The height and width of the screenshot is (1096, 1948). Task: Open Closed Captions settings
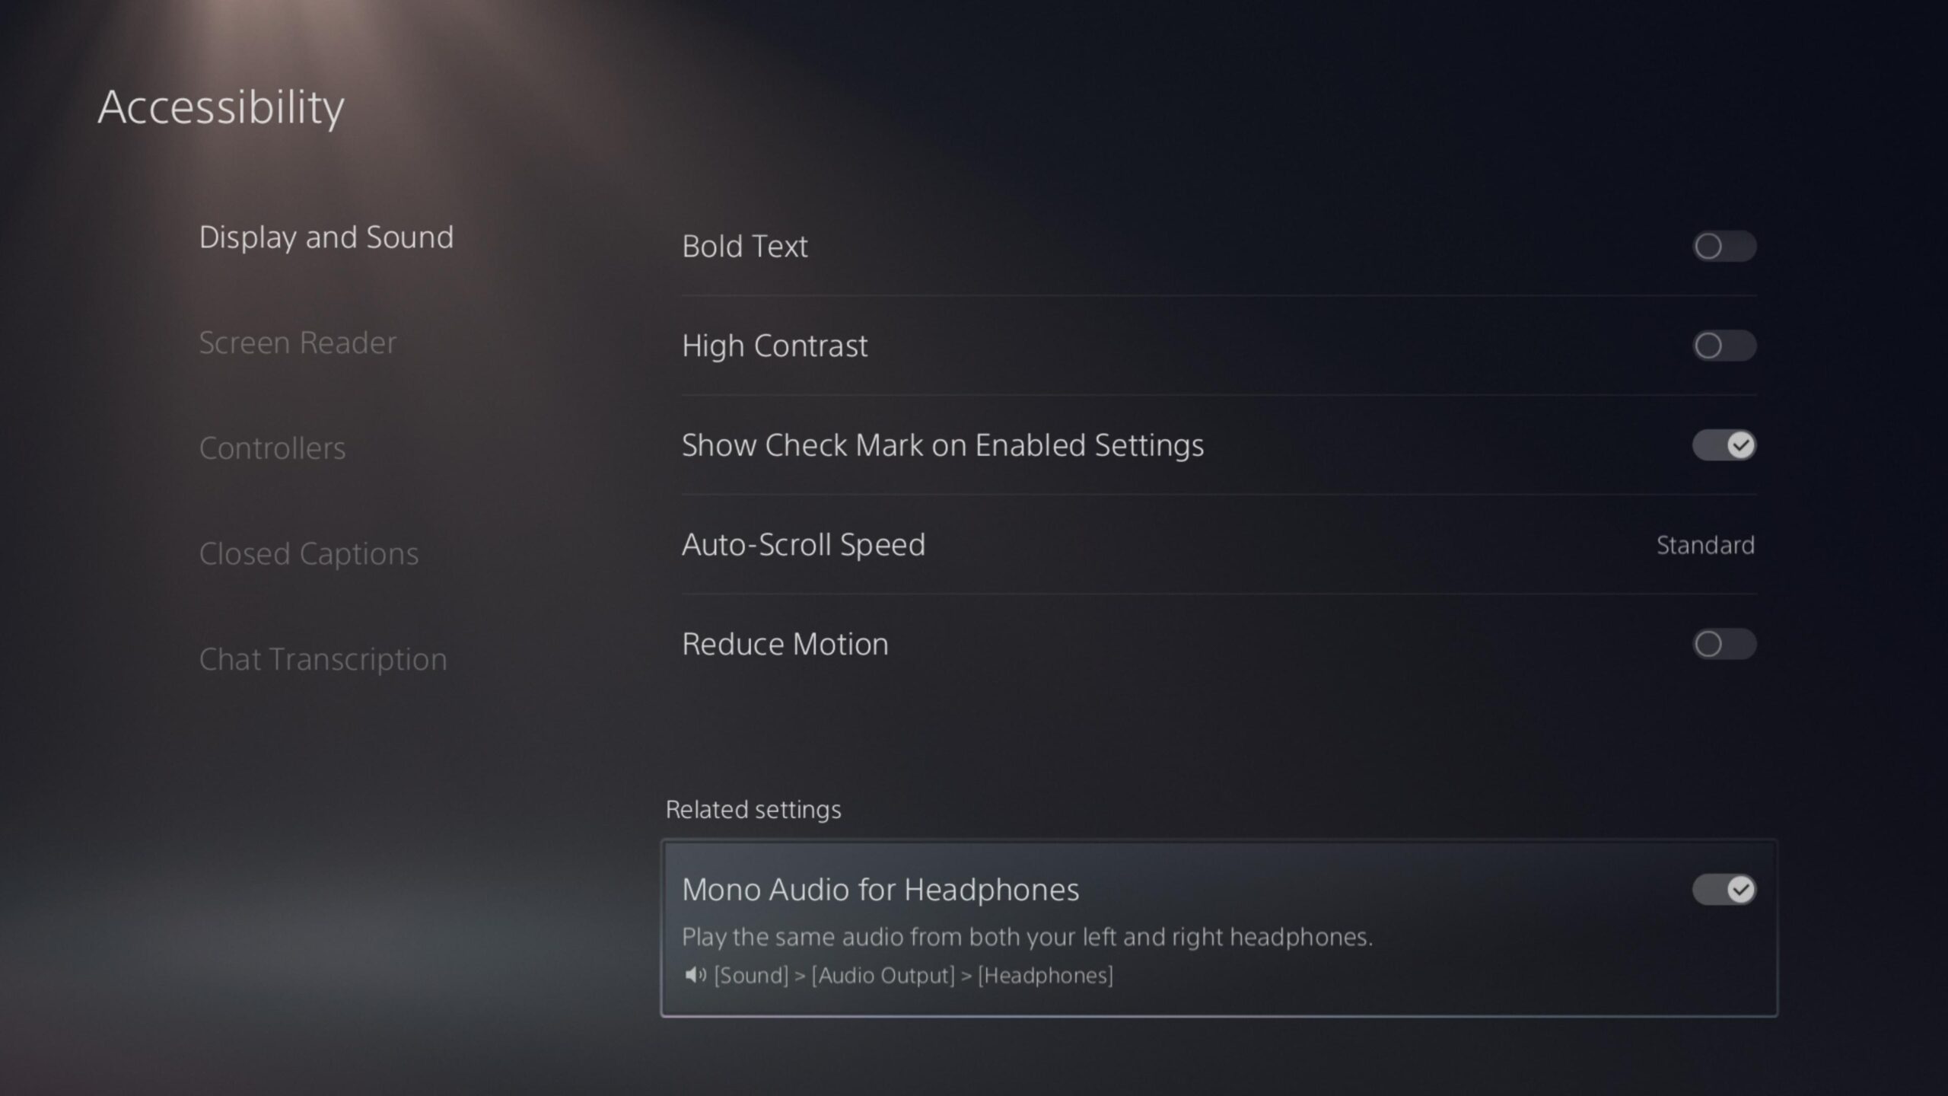coord(309,553)
